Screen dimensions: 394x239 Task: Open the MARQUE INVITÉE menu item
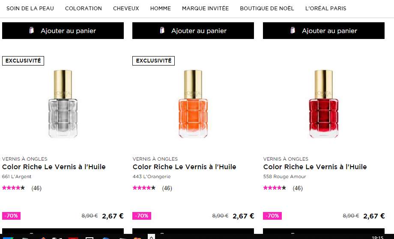coord(205,8)
